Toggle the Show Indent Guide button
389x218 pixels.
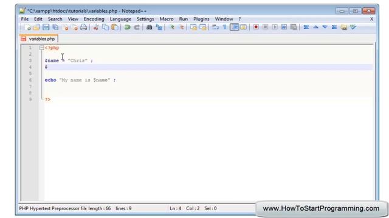pos(234,27)
